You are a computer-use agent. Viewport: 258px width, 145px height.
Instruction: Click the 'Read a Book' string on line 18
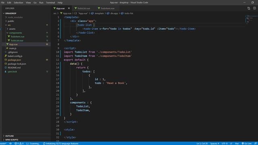click(116, 83)
